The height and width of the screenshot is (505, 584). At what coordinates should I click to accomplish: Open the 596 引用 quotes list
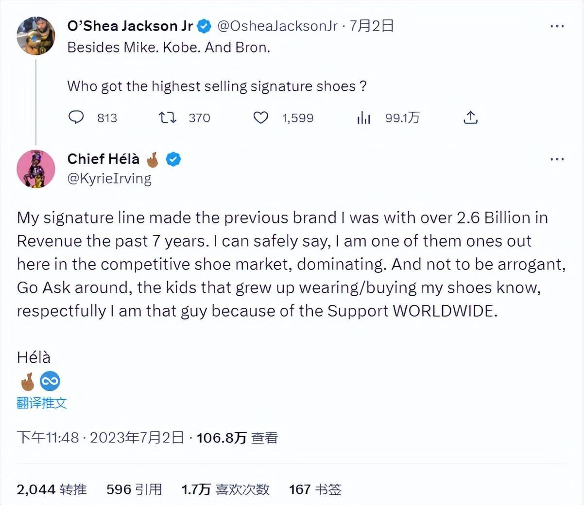point(134,489)
